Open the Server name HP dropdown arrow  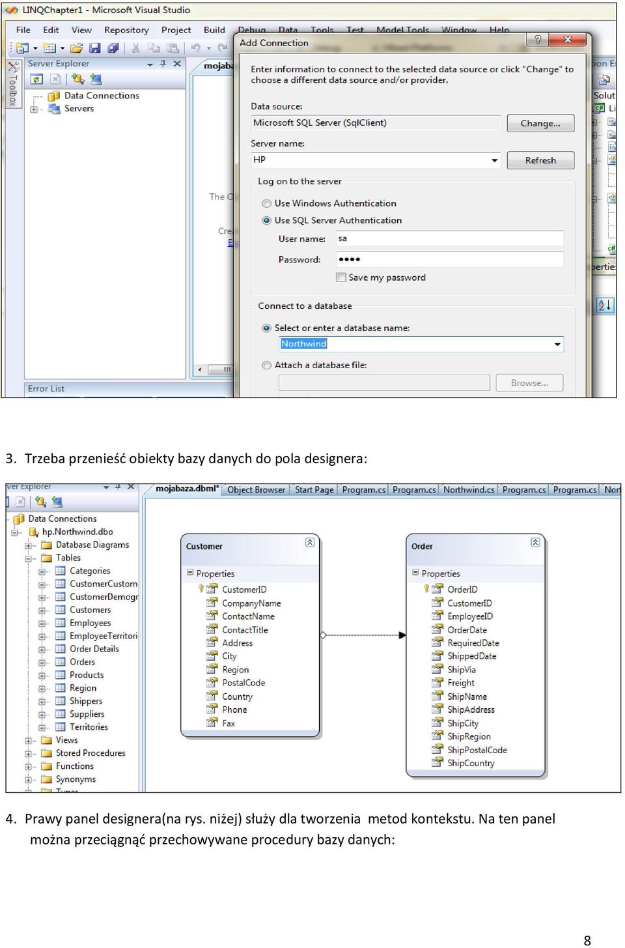[x=494, y=160]
